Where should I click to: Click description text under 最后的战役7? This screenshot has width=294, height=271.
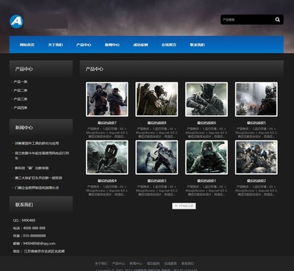pos(107,132)
